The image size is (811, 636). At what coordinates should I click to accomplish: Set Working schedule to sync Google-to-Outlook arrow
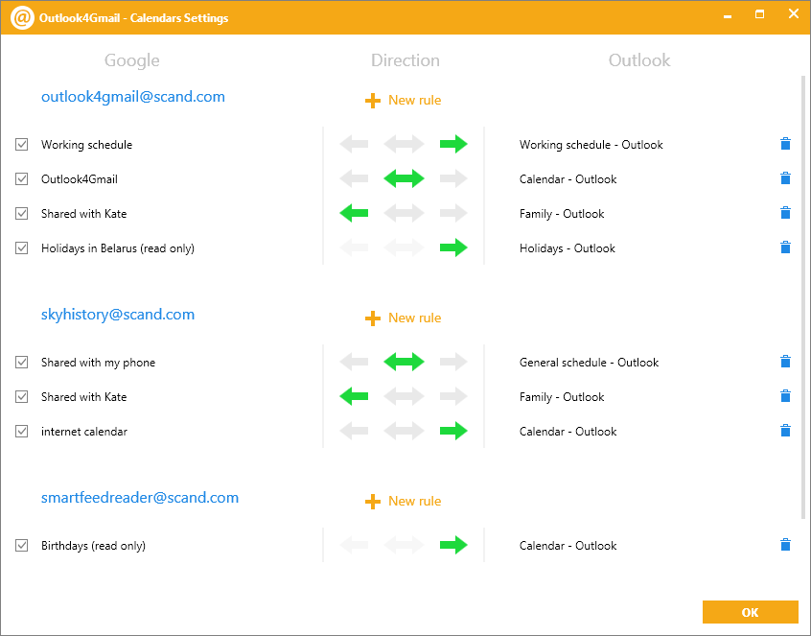pyautogui.click(x=453, y=144)
